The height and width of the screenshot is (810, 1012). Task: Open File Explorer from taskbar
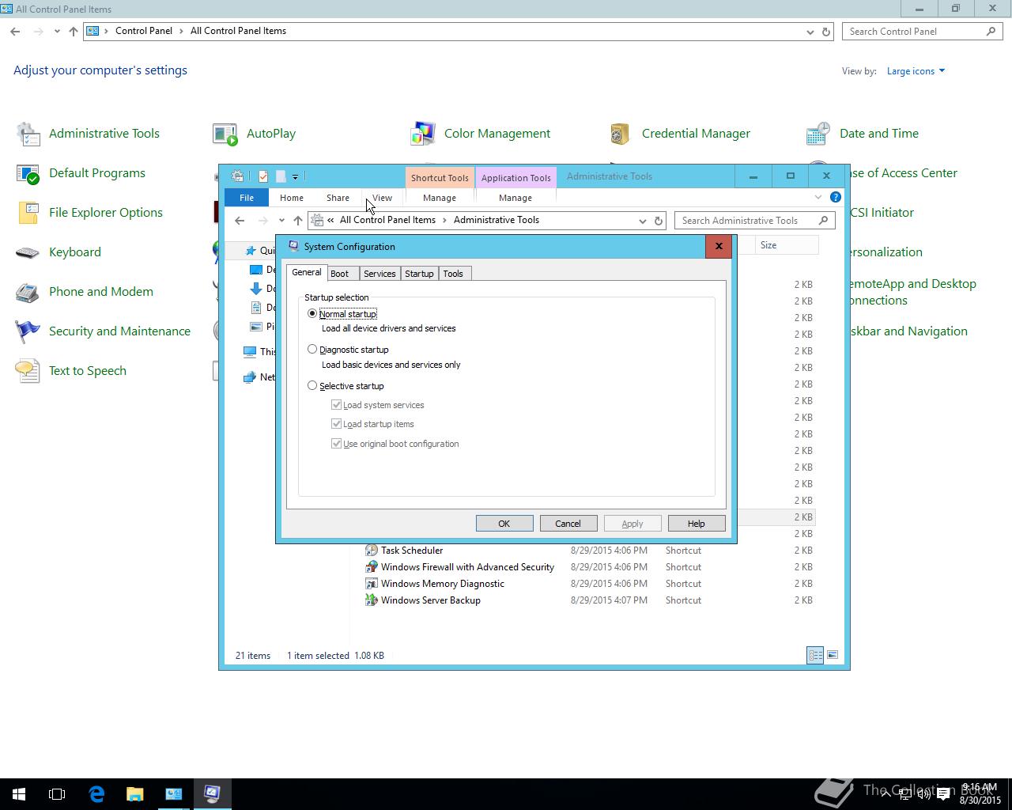click(134, 793)
